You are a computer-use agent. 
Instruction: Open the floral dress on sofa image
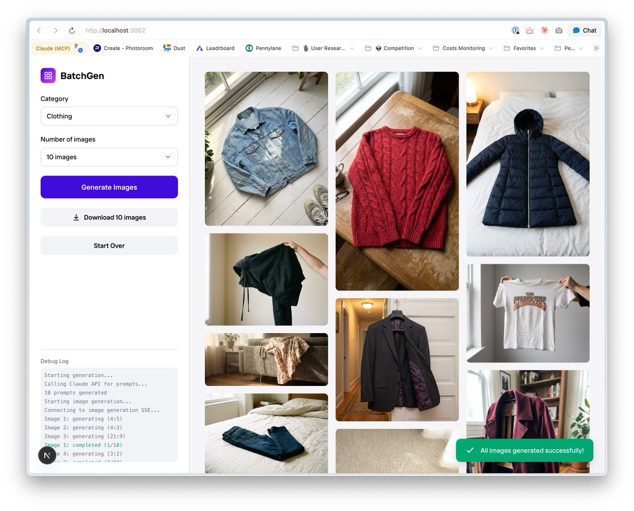(x=266, y=359)
